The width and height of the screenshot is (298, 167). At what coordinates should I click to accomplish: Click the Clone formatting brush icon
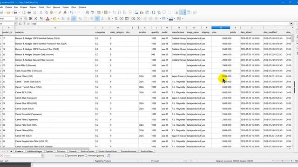click(60, 13)
